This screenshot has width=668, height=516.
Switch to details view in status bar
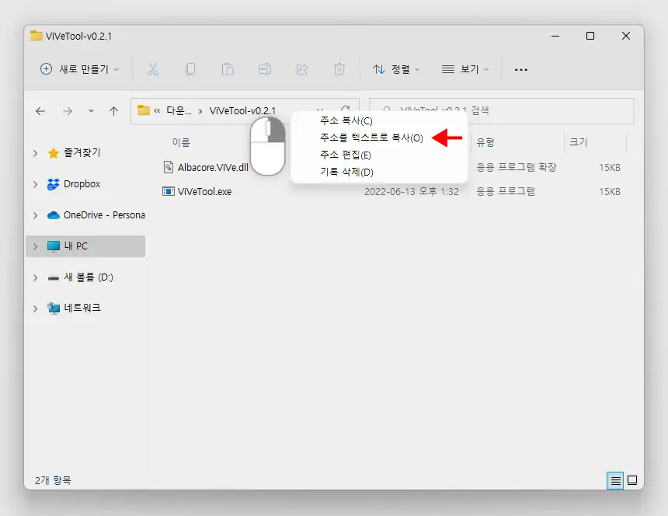point(615,480)
